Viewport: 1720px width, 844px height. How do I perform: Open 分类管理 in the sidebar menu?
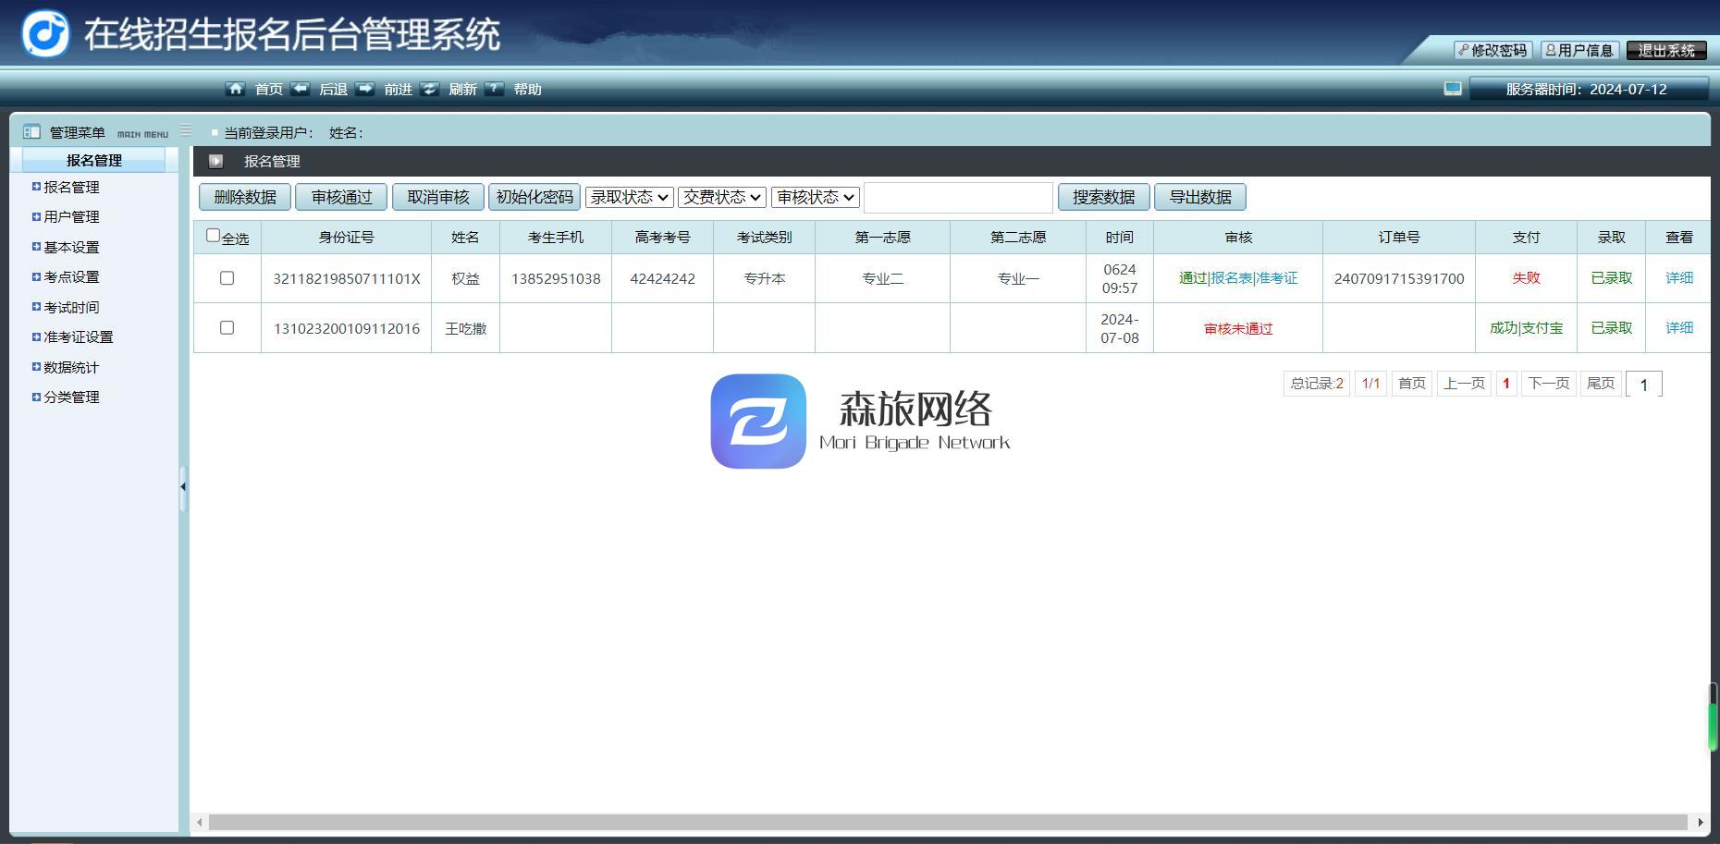[71, 397]
